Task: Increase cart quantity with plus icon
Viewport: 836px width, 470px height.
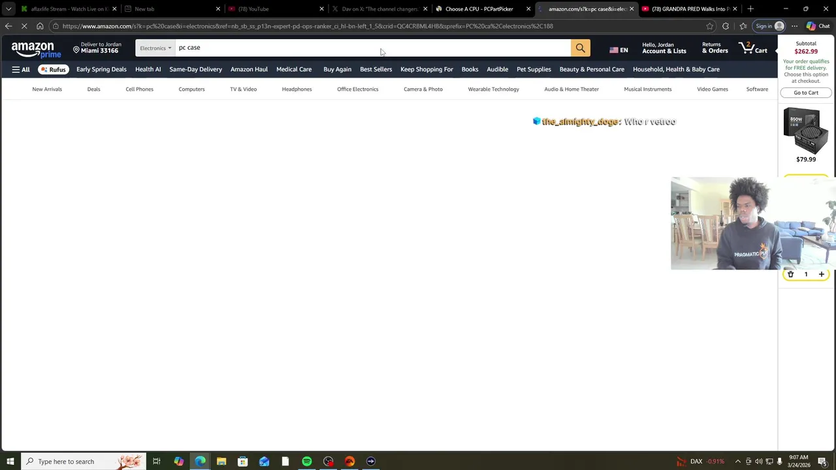Action: pyautogui.click(x=822, y=274)
